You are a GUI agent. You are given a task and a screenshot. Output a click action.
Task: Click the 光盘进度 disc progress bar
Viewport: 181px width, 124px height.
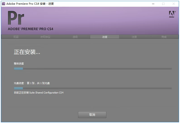[x=93, y=88]
